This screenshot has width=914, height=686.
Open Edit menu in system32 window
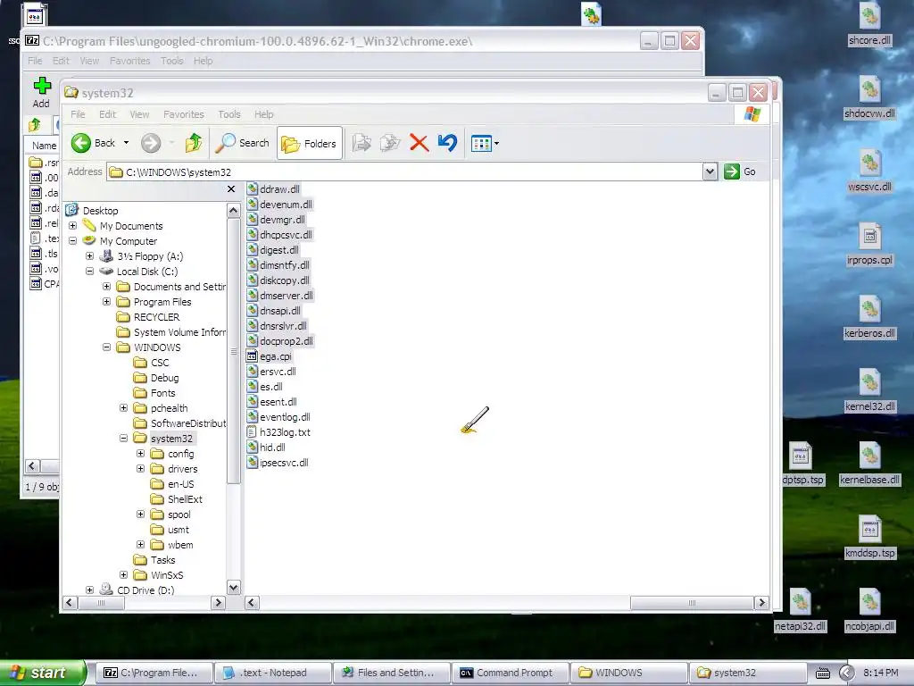[x=107, y=114]
